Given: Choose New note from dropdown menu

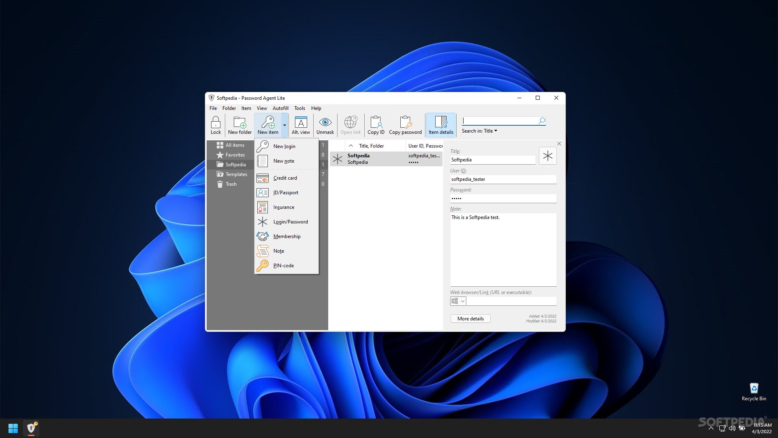Looking at the screenshot, I should point(286,161).
